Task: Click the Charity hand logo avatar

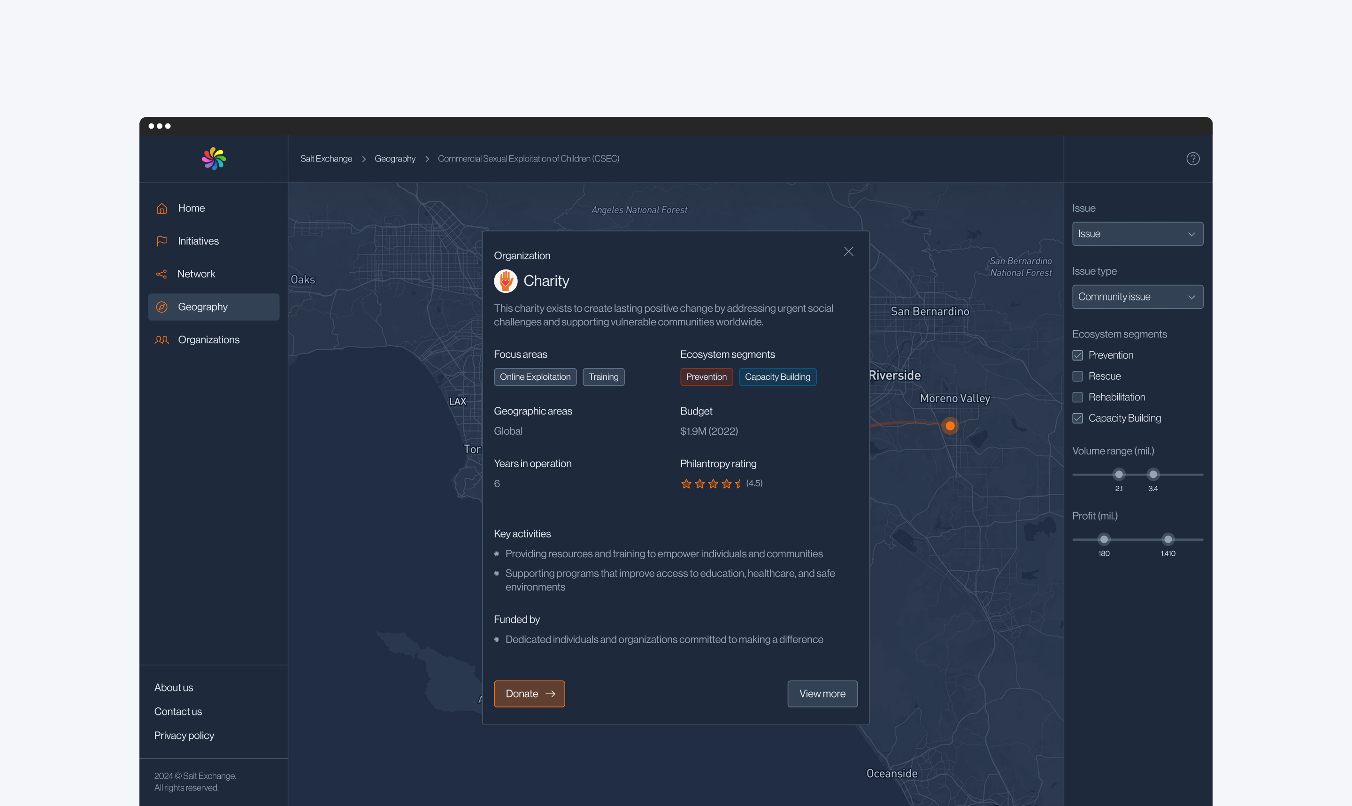Action: click(506, 281)
